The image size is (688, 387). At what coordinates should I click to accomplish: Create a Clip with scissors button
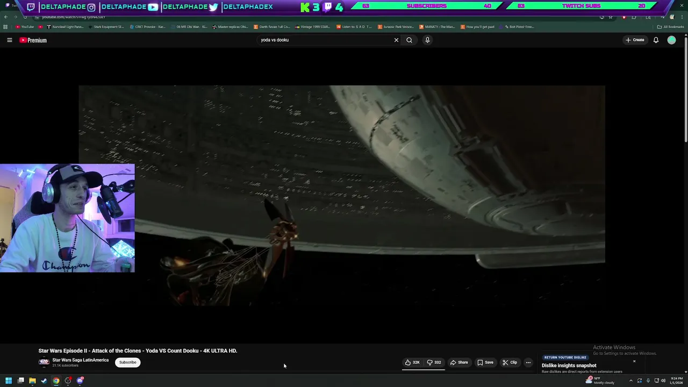[x=510, y=362]
